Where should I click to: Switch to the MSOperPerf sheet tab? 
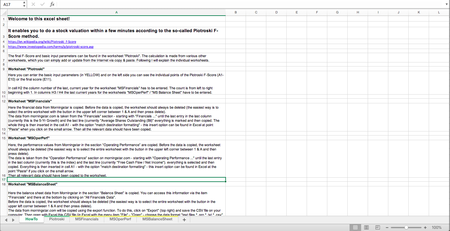click(x=120, y=219)
